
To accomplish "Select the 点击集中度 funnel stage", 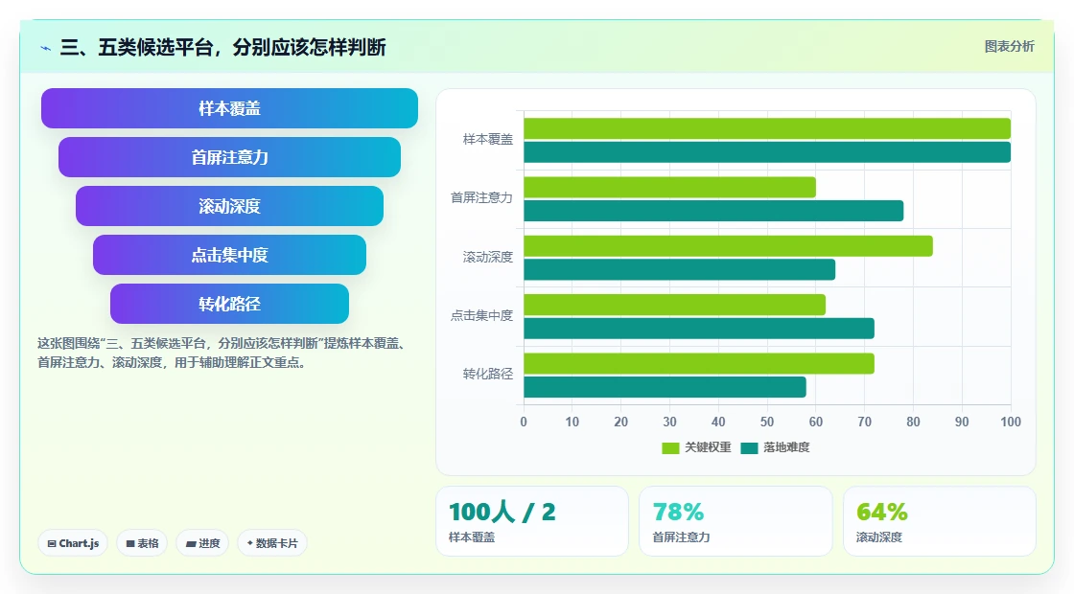I will click(229, 255).
